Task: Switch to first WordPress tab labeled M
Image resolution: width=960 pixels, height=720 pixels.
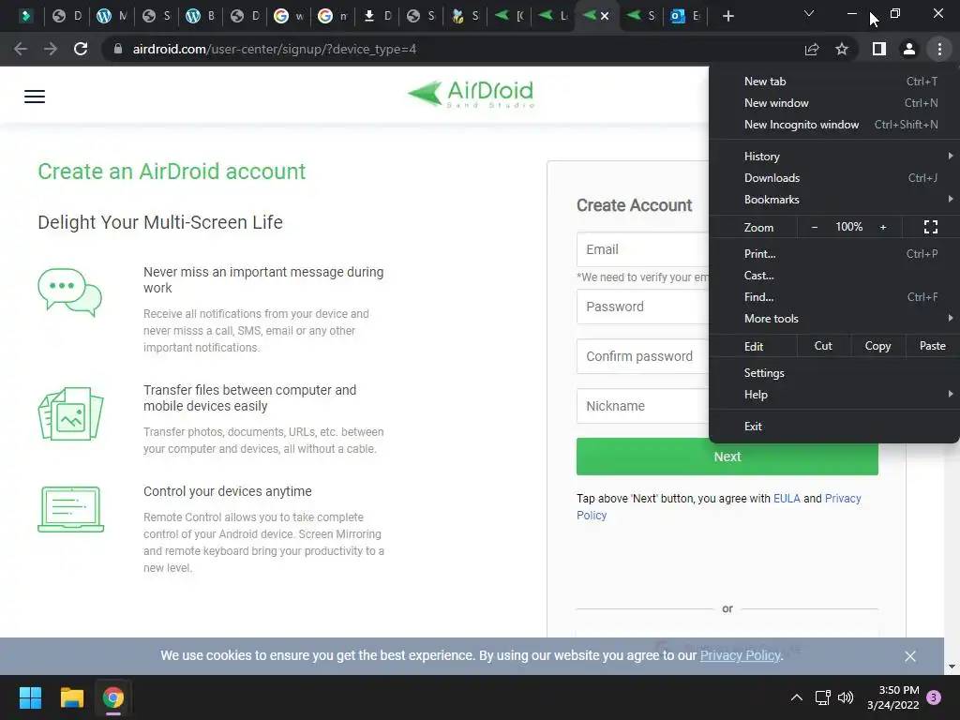Action: pos(112,16)
